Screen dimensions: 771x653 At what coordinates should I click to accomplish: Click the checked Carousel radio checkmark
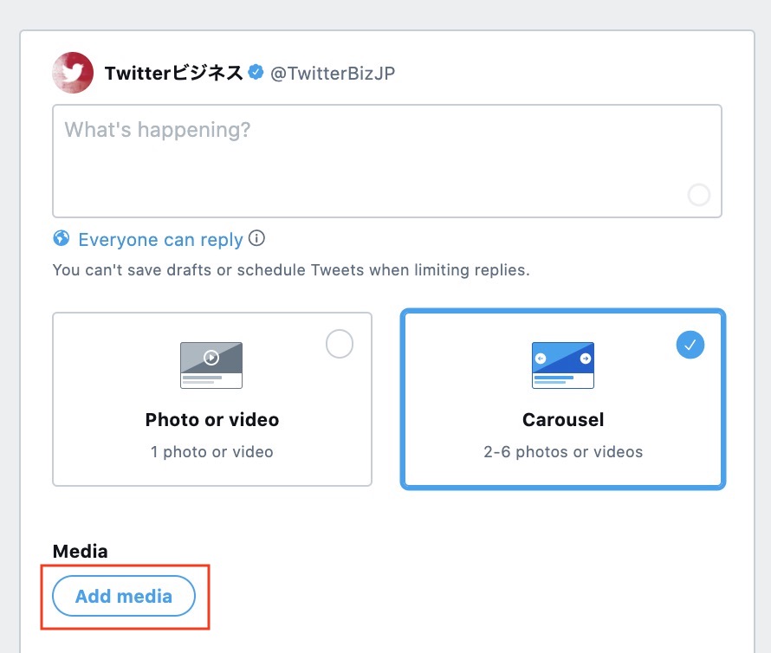tap(690, 345)
